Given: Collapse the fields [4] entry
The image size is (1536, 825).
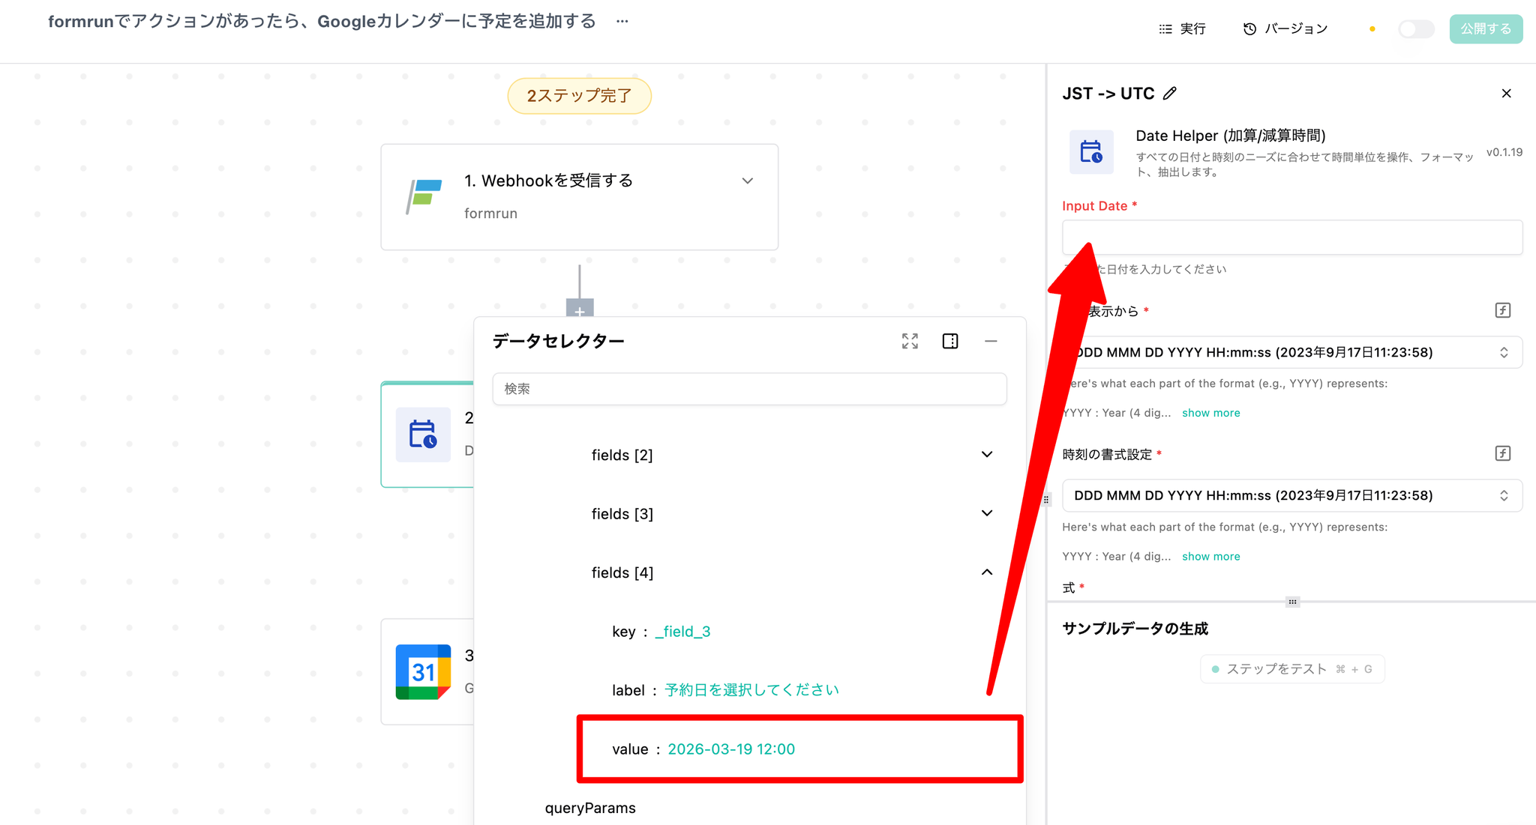Looking at the screenshot, I should pos(986,572).
